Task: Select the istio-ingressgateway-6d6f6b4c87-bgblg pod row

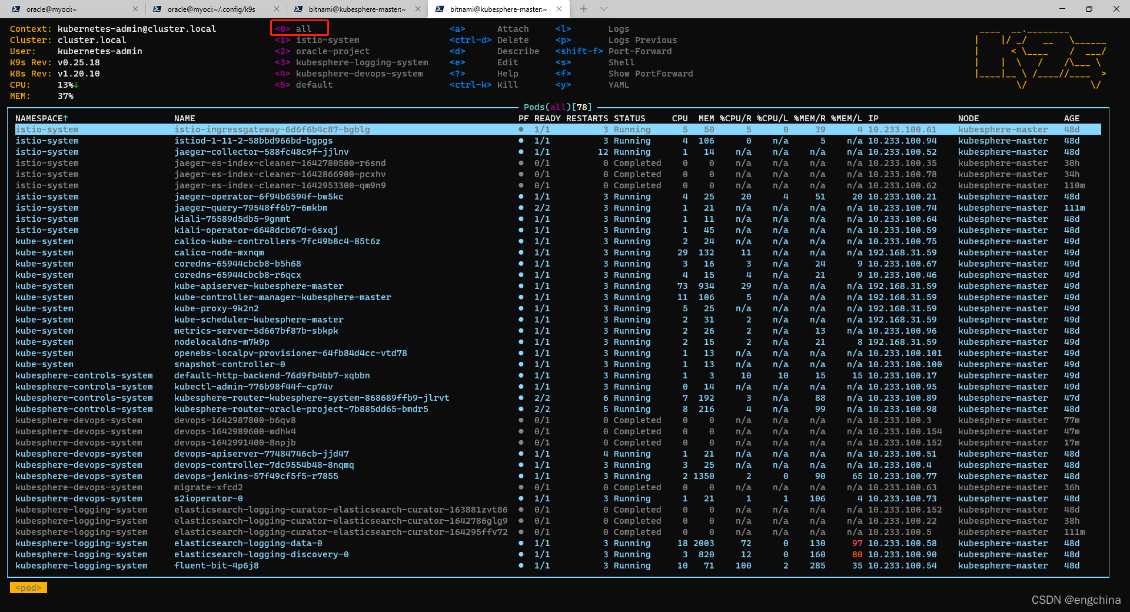Action: [558, 129]
